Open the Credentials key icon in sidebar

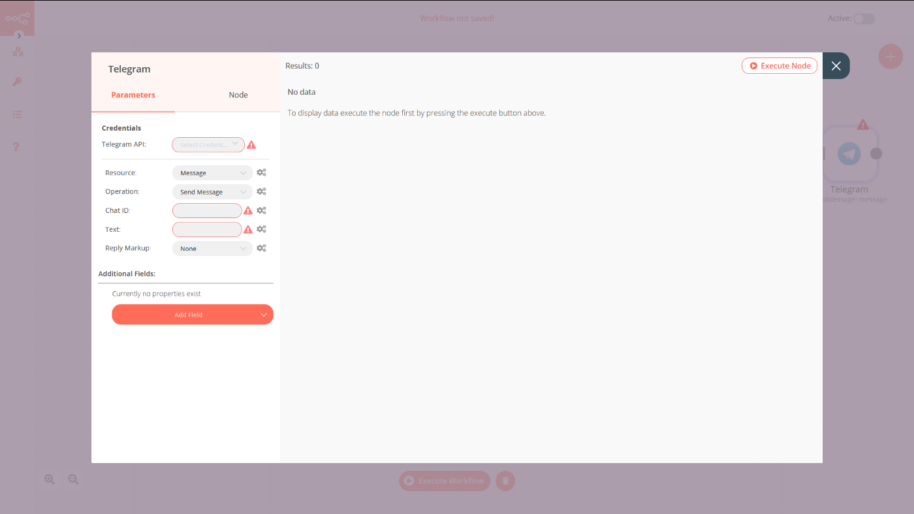coord(18,82)
